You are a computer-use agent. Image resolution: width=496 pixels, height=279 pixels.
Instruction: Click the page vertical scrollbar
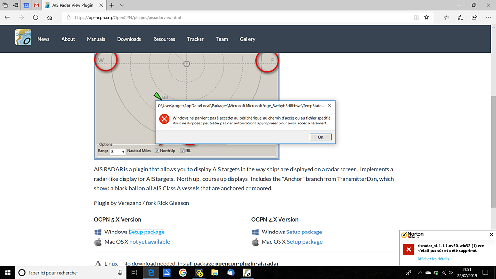click(493, 152)
